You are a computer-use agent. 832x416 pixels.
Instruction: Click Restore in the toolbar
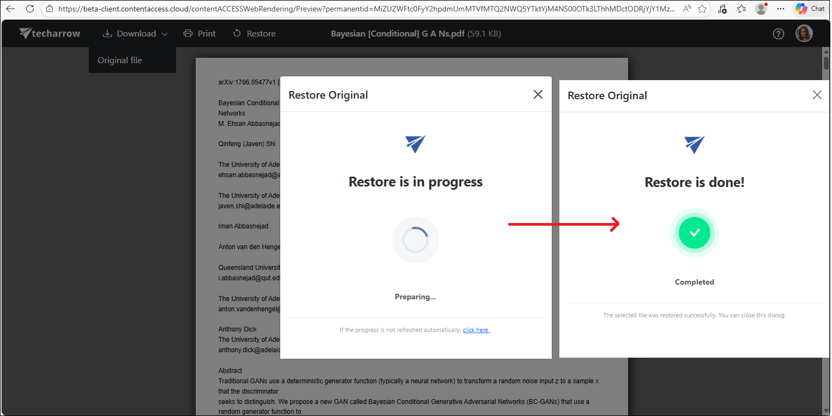pos(255,33)
